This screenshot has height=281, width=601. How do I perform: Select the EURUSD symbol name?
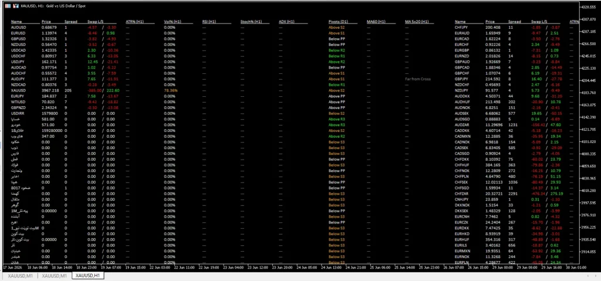(x=18, y=33)
